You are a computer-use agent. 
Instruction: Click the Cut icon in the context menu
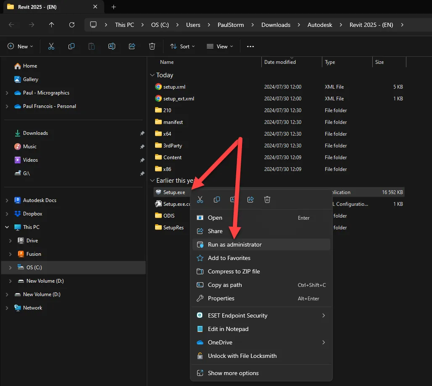click(200, 200)
